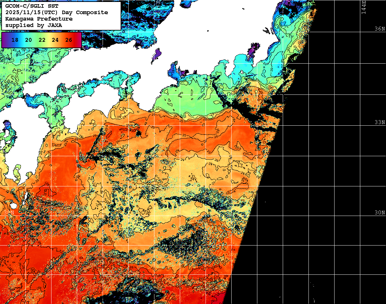This screenshot has height=304, width=386.
Task: Click the 26 value on the color scale
Action: (69, 40)
